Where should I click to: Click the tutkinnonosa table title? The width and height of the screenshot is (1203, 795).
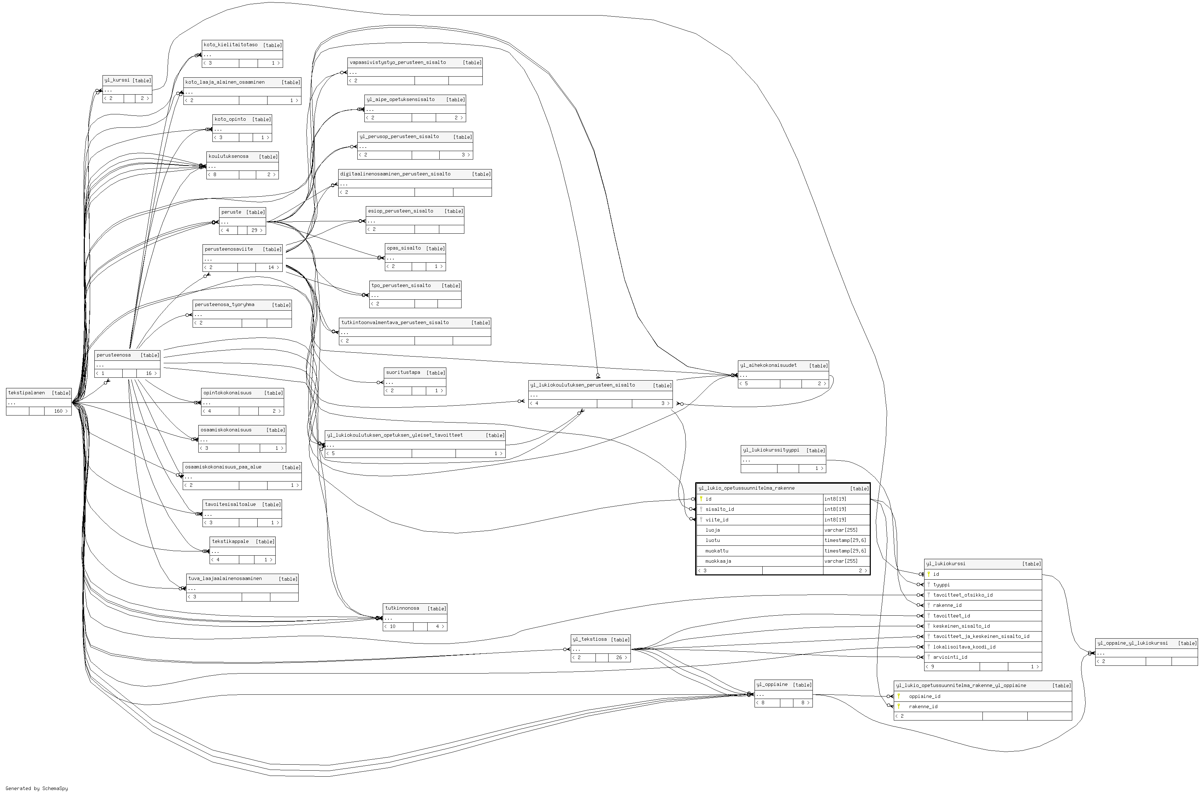click(x=402, y=608)
